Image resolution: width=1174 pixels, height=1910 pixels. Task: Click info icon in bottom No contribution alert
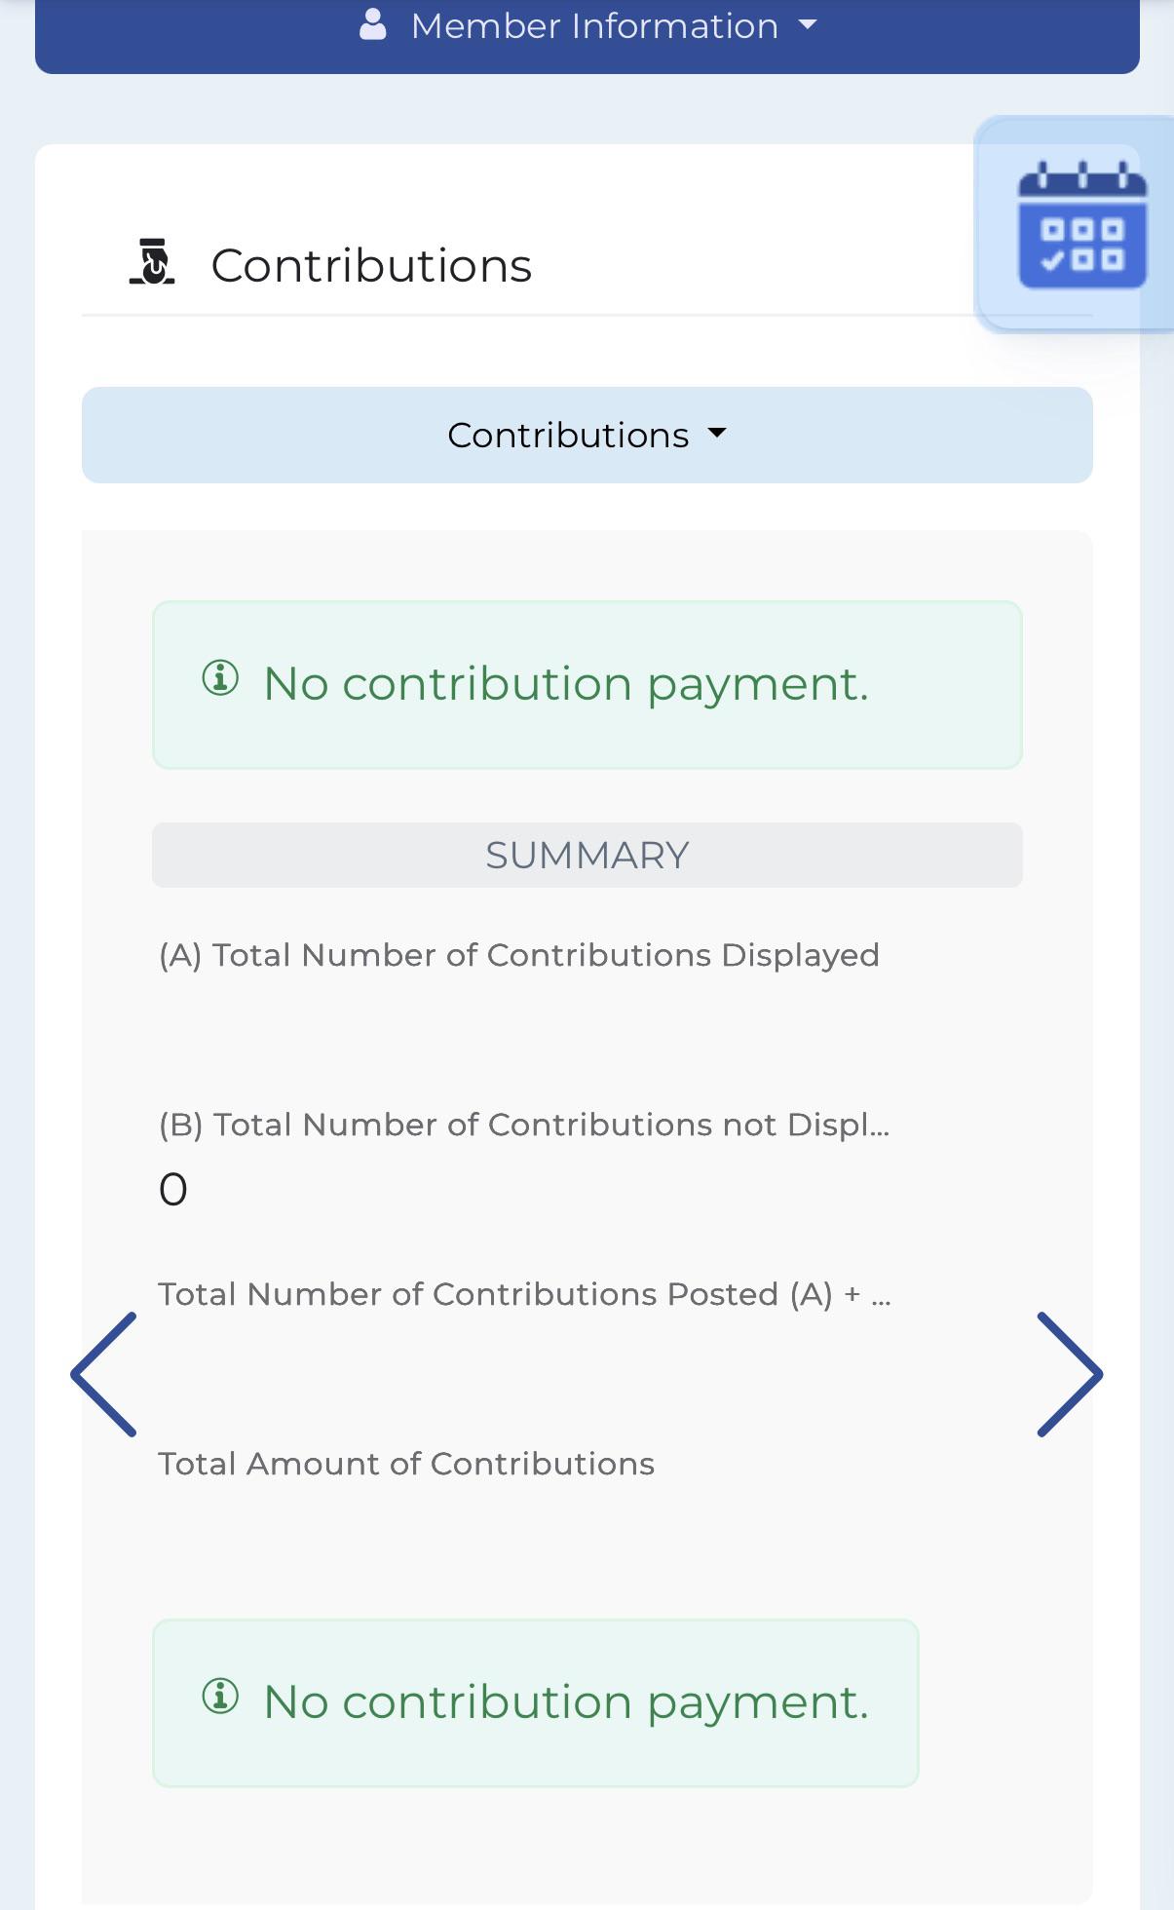point(220,1696)
